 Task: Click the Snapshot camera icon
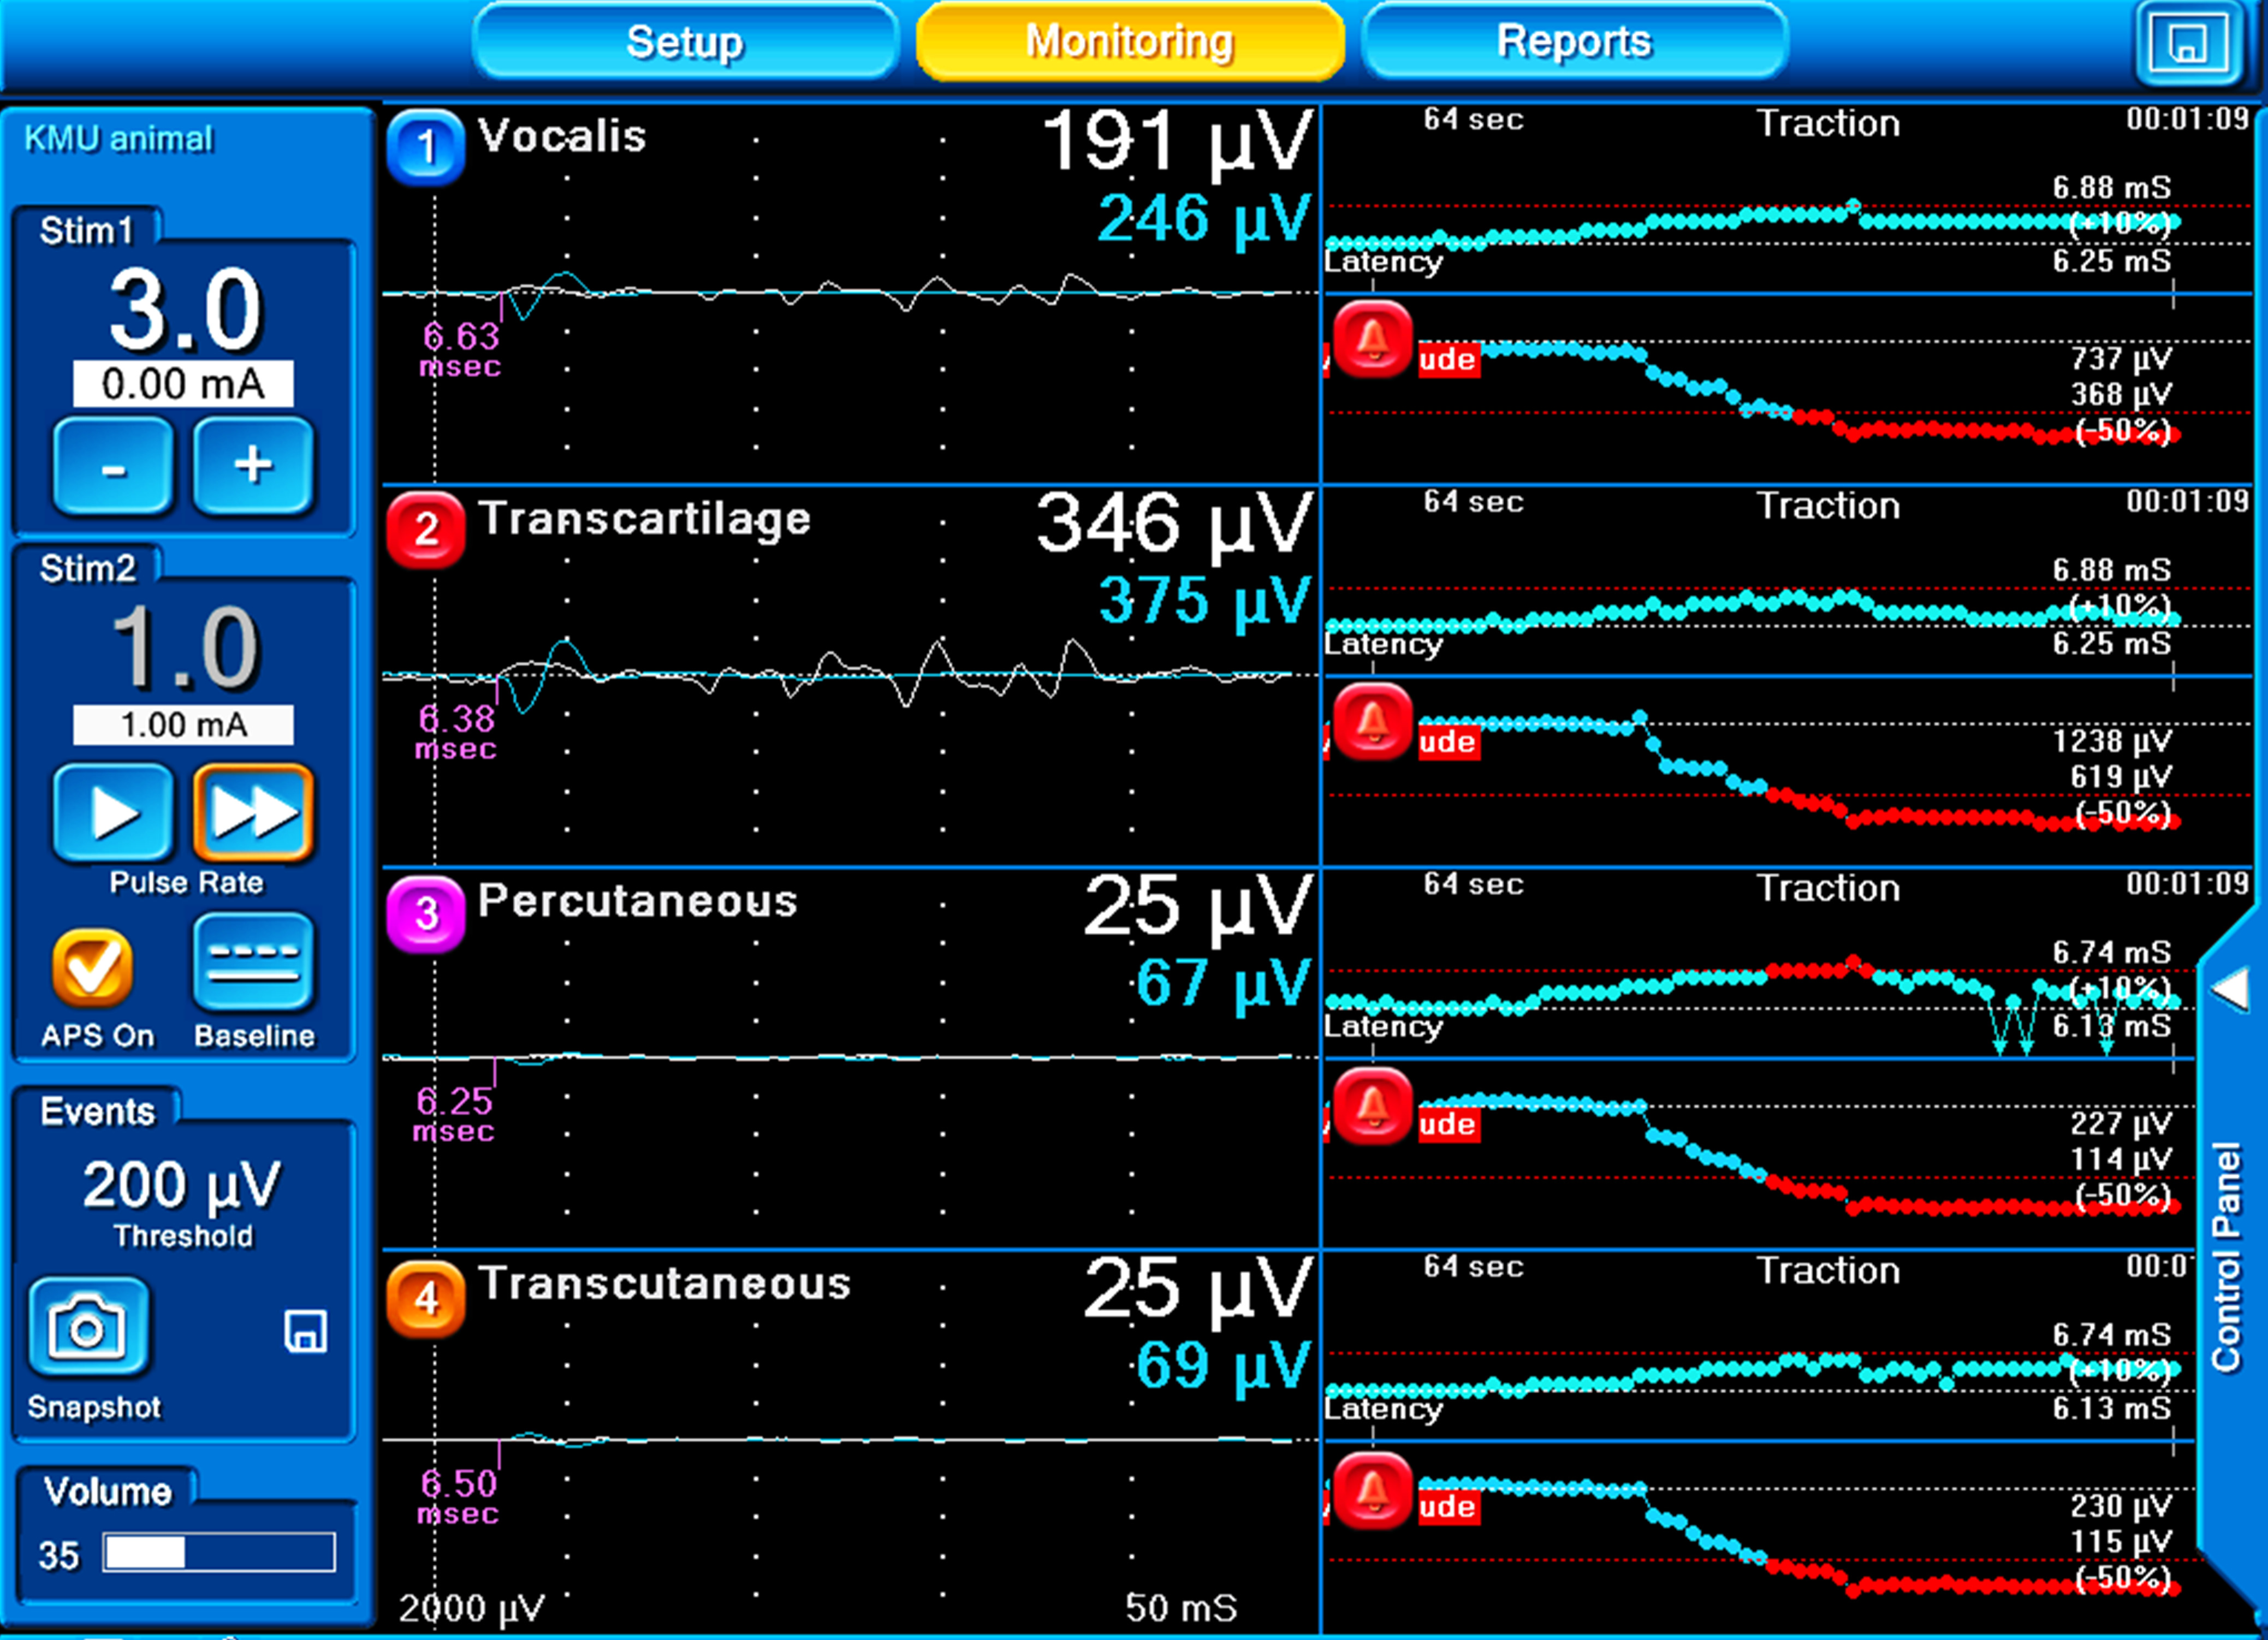(x=88, y=1328)
